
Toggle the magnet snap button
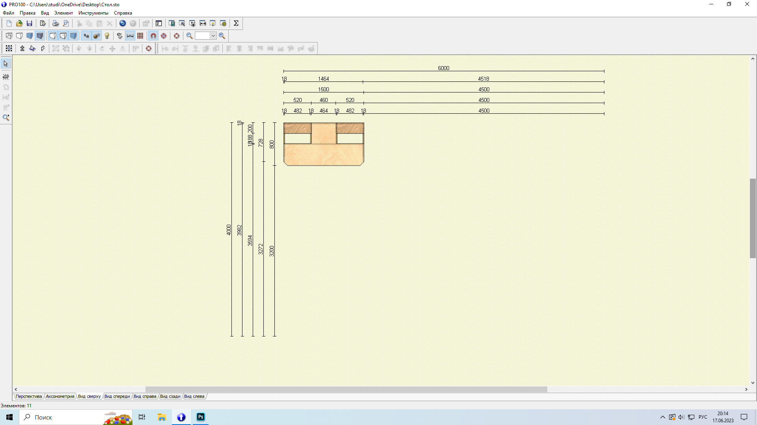pos(153,36)
